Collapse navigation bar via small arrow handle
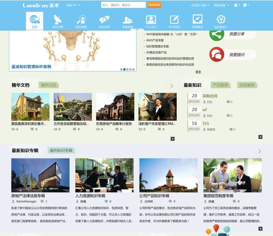The image size is (273, 236). [137, 29]
